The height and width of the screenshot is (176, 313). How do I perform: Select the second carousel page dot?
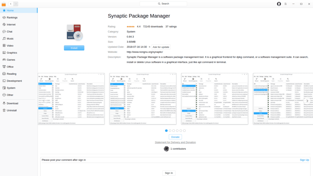170,131
